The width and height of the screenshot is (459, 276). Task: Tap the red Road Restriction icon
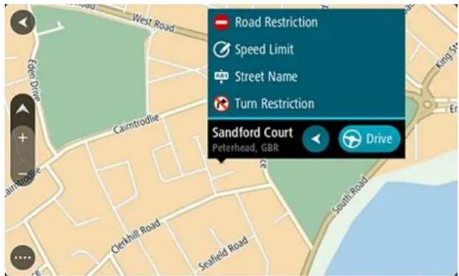[221, 22]
